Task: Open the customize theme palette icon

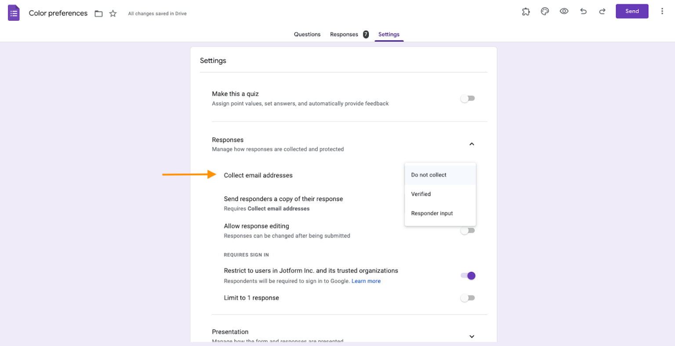Action: click(x=544, y=11)
